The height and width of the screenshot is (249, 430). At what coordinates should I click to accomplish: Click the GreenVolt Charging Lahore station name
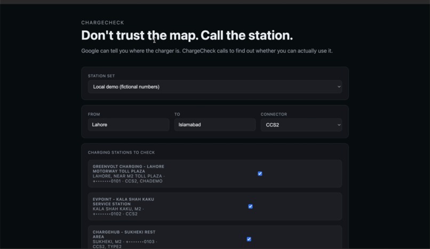click(129, 168)
